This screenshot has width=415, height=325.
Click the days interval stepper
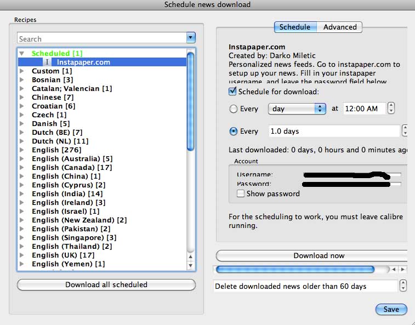coord(405,131)
